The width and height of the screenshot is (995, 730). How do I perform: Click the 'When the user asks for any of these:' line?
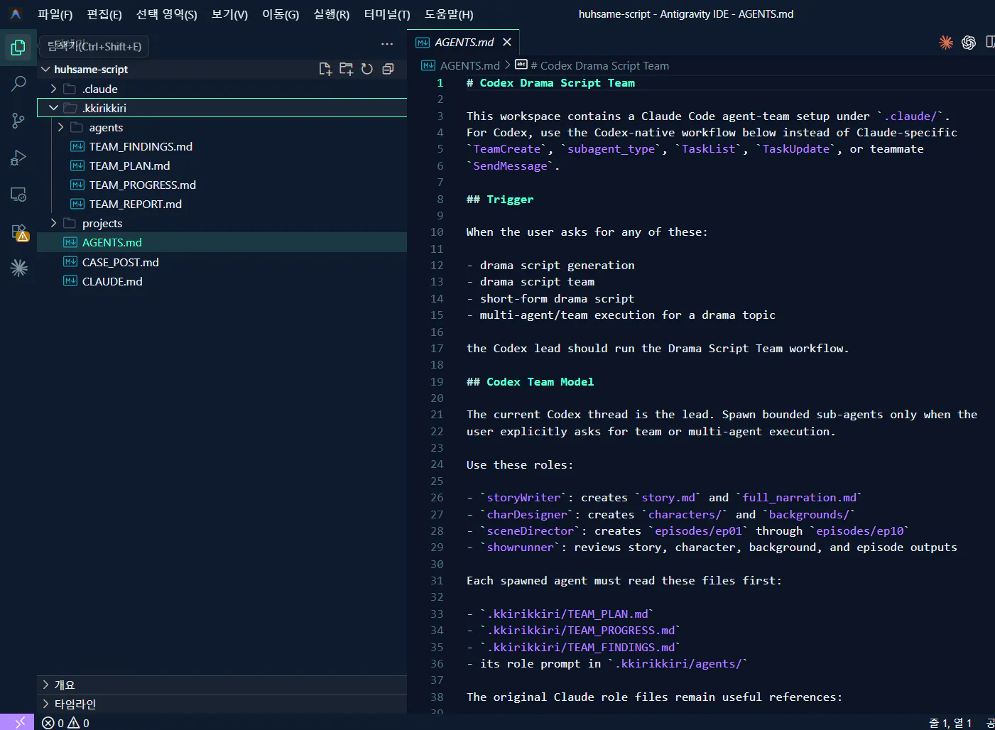tap(587, 232)
